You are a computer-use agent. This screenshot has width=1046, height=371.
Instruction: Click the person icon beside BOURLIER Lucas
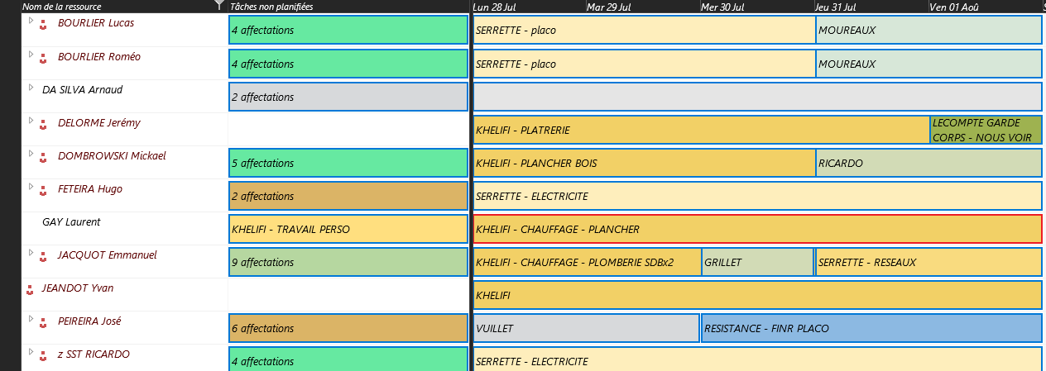click(x=43, y=25)
